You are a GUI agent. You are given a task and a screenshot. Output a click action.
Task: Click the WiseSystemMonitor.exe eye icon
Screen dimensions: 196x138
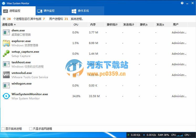pos(6,96)
